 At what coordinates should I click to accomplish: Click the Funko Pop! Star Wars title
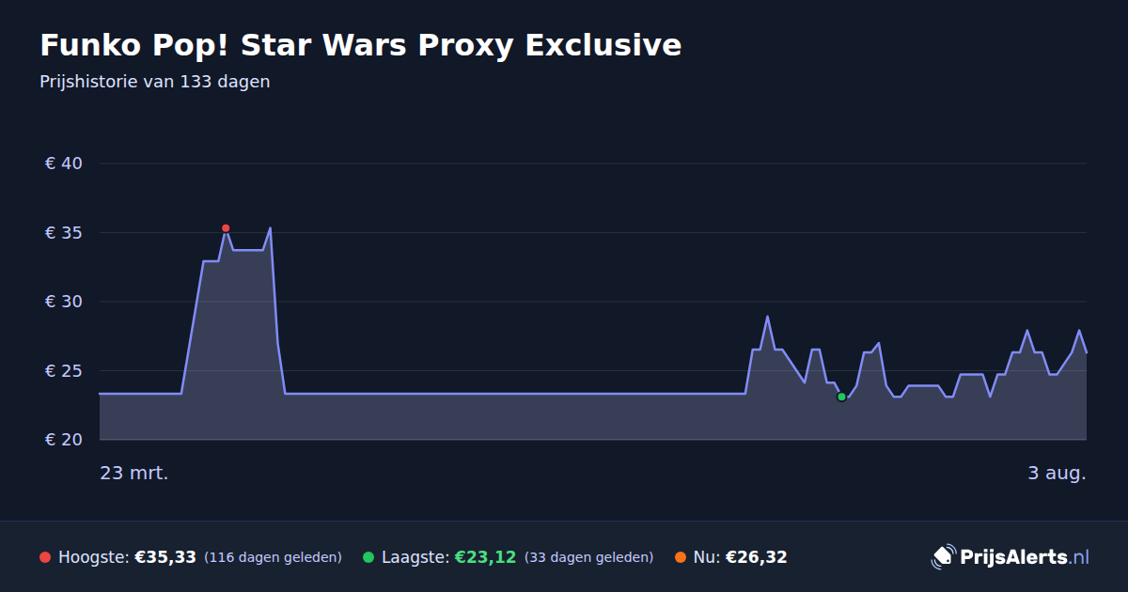click(361, 45)
